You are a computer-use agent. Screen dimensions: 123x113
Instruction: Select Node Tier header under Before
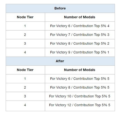click(x=25, y=17)
